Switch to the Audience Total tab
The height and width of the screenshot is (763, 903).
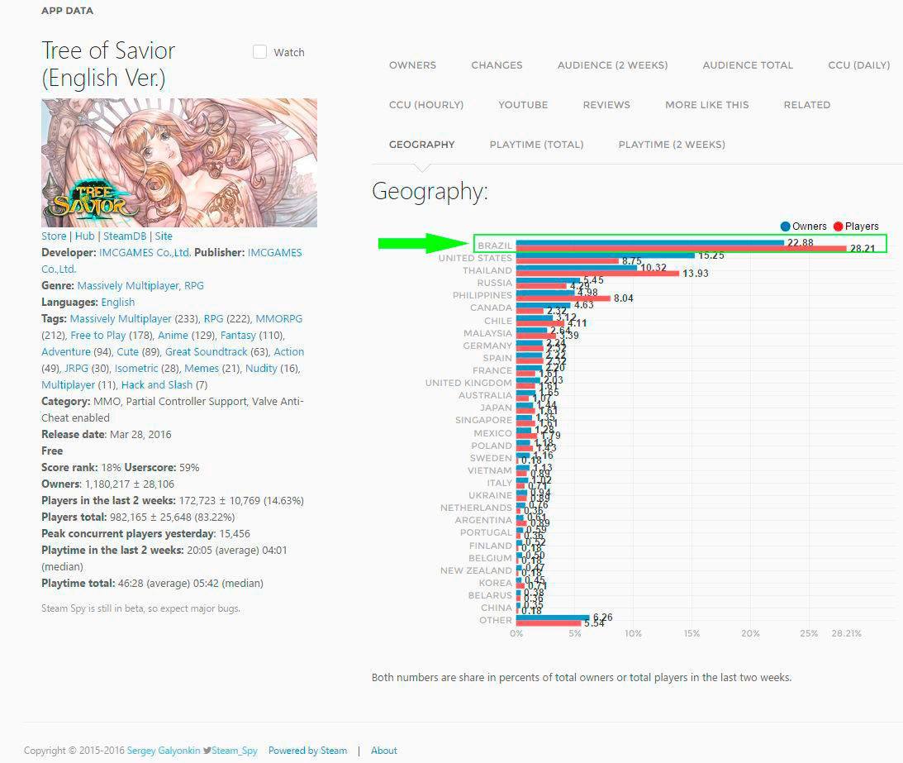(x=747, y=65)
